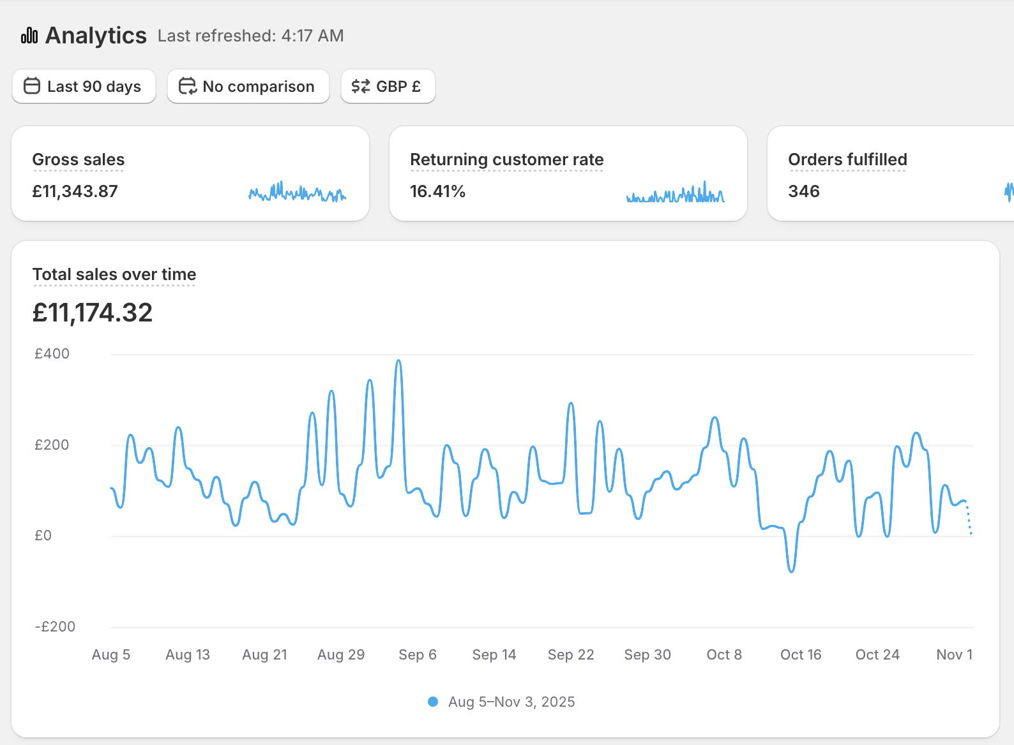The image size is (1014, 745).
Task: Click the 16.41% returning rate value
Action: pos(437,191)
